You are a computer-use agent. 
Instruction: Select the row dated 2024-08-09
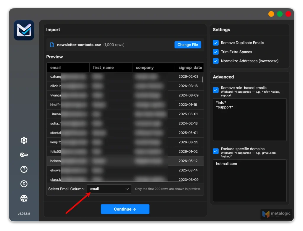[x=125, y=95]
